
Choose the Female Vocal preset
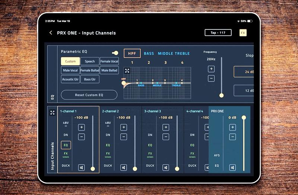pyautogui.click(x=109, y=61)
